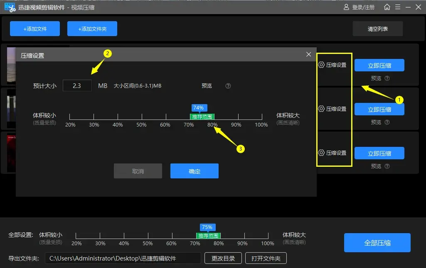Click the +添加文件 button
This screenshot has height=268, width=426.
pos(35,29)
